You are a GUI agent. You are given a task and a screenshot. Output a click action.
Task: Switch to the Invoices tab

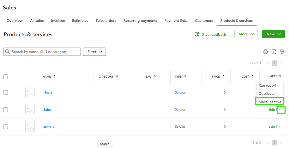tap(58, 21)
